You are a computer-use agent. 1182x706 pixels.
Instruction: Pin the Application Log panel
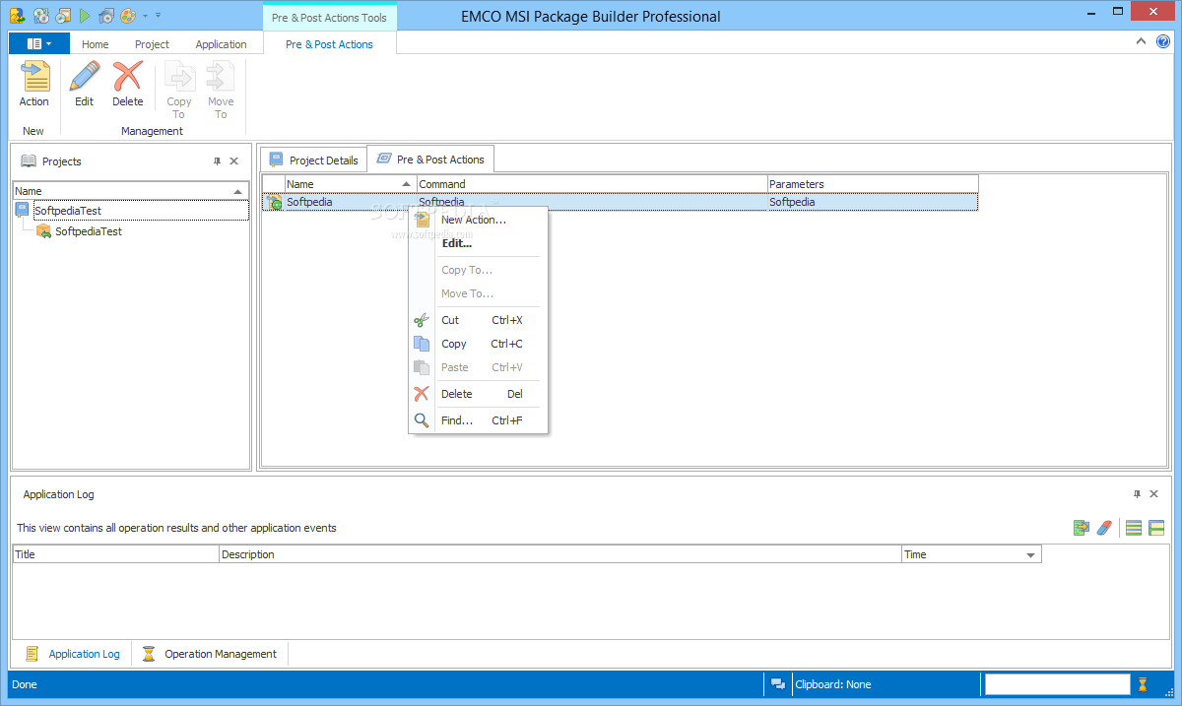pyautogui.click(x=1137, y=494)
